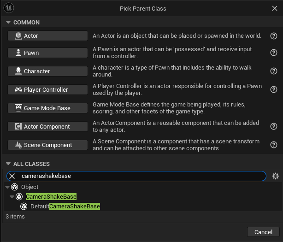Open help for Scene Component class

pos(274,145)
